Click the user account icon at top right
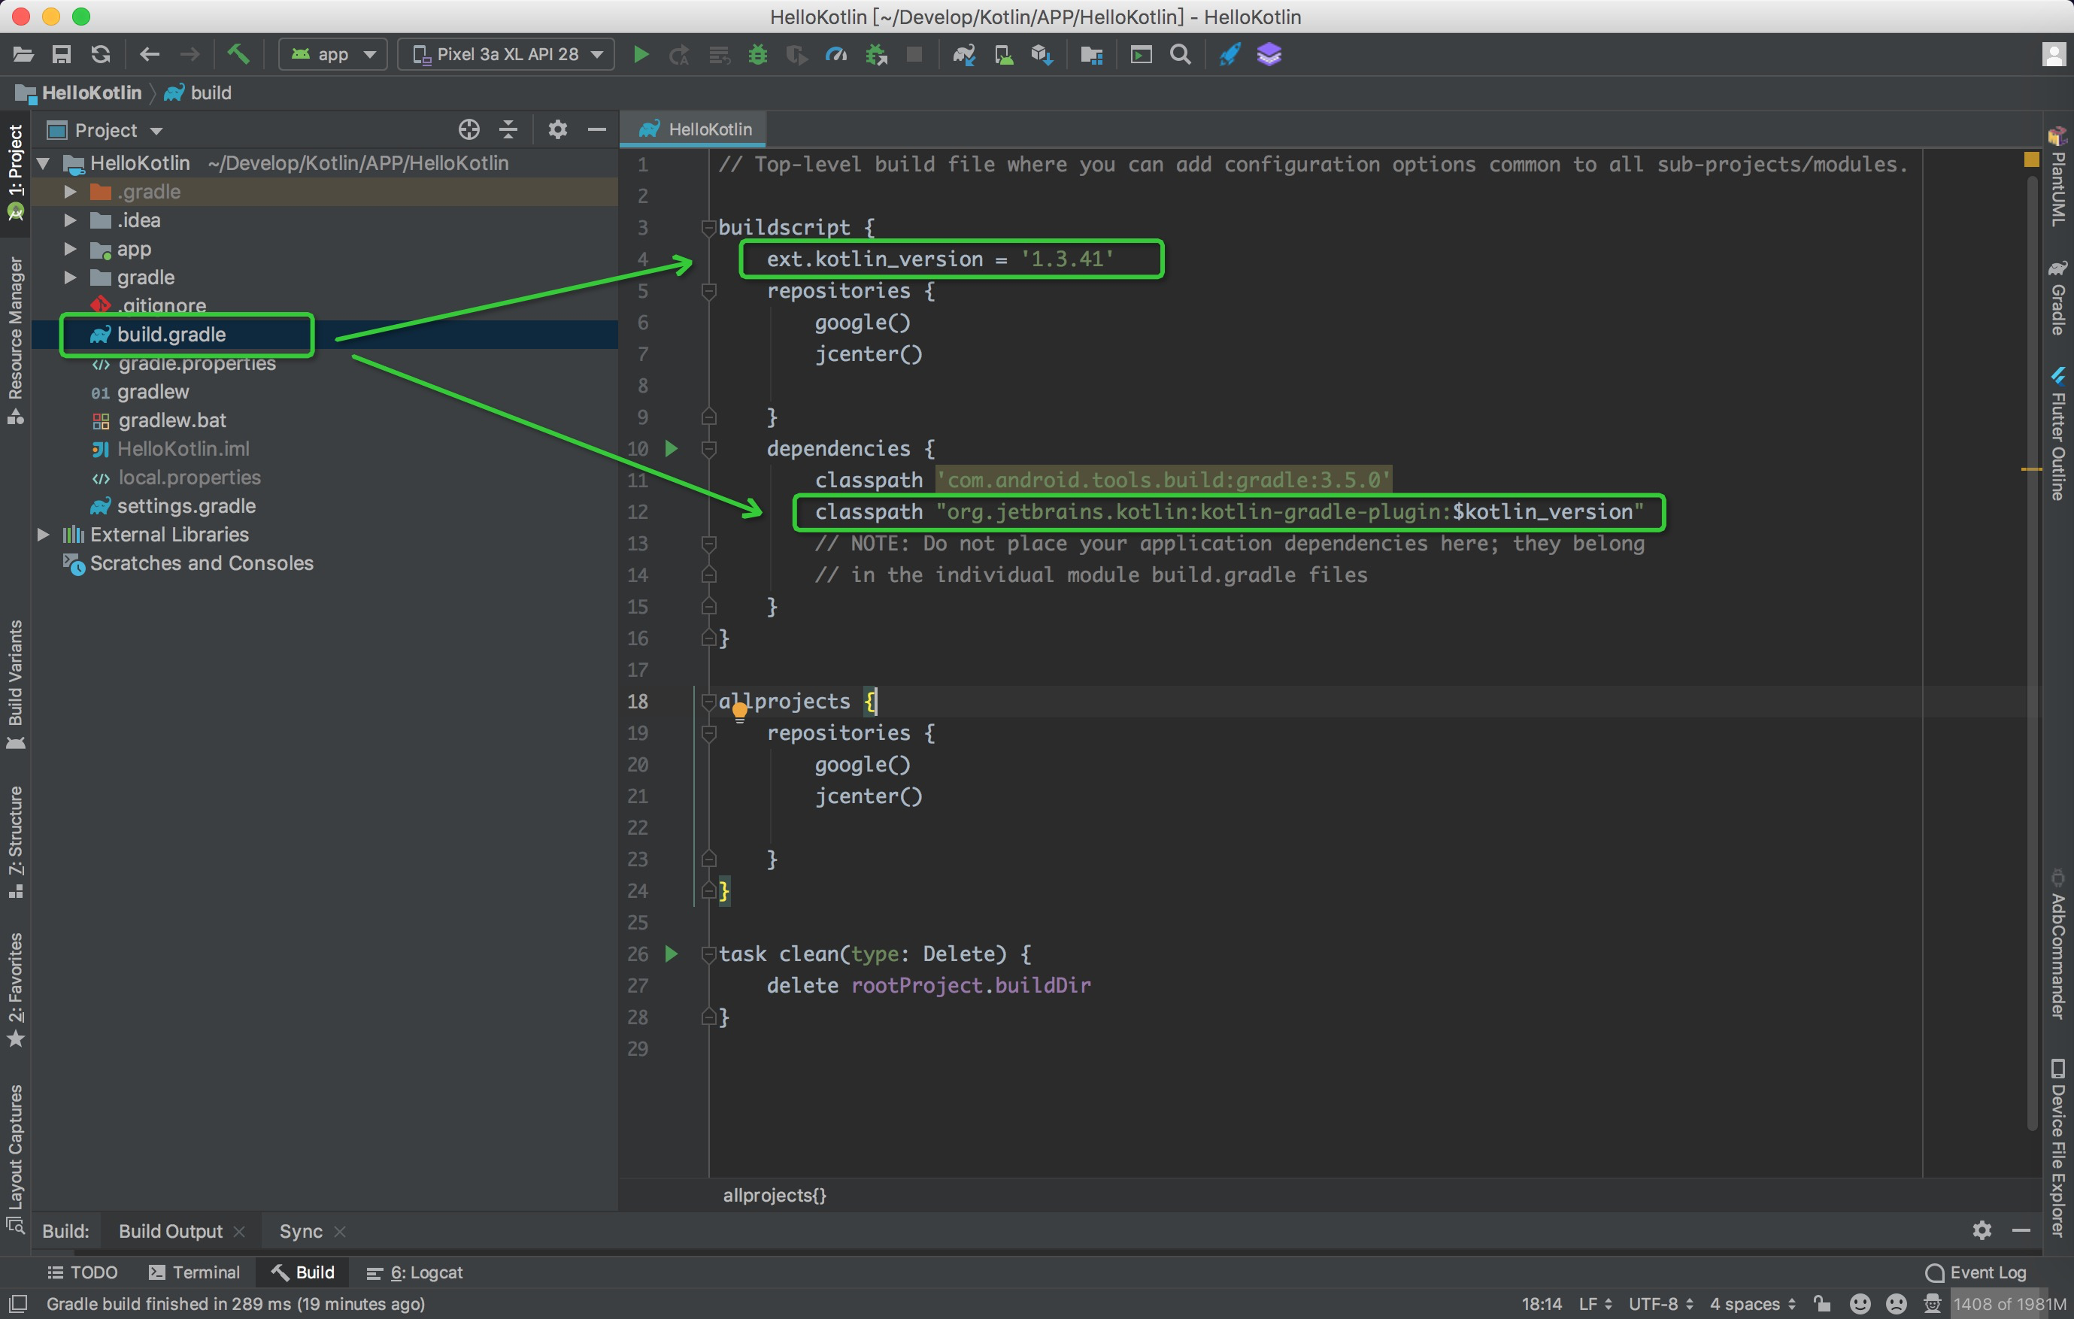This screenshot has height=1319, width=2074. (2054, 55)
